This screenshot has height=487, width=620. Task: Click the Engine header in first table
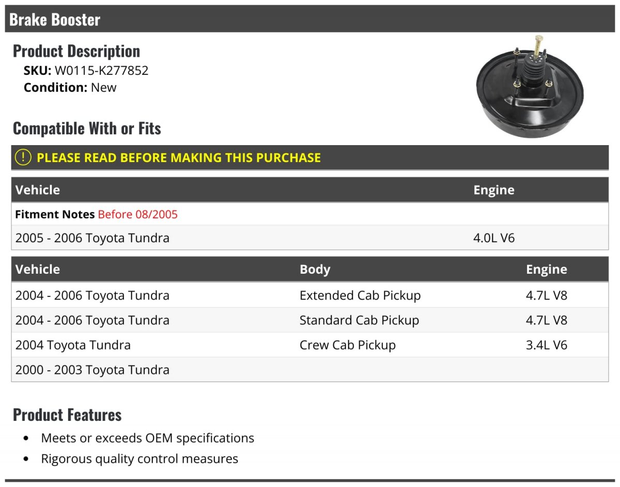(x=494, y=190)
